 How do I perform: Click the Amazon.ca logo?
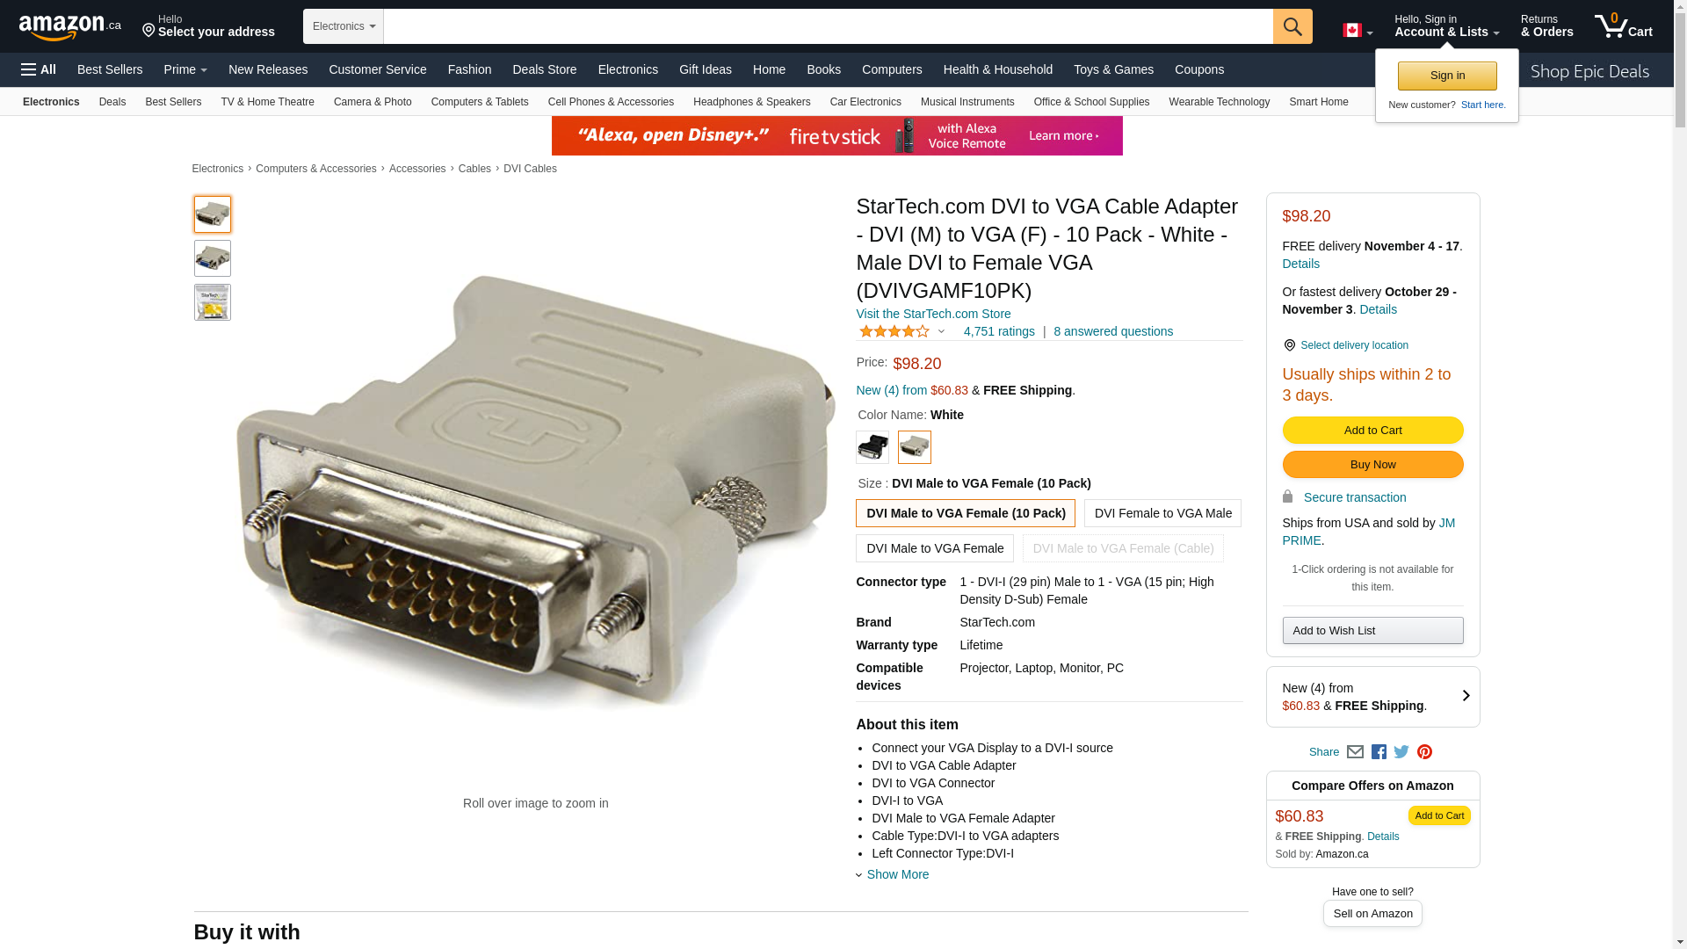[69, 27]
